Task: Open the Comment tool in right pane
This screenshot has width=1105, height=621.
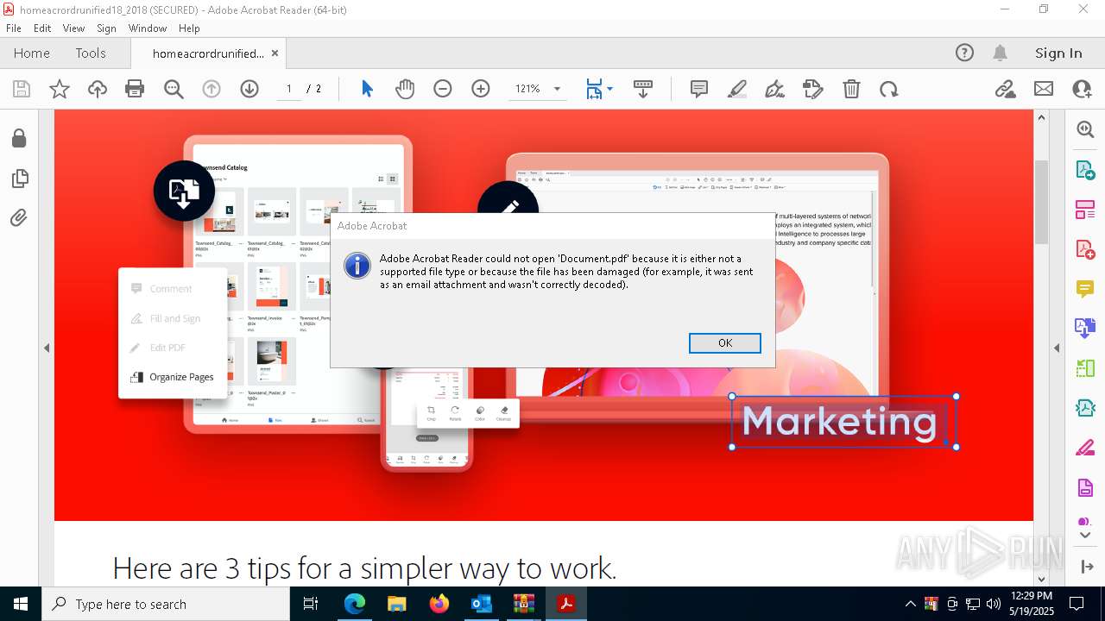Action: (x=1085, y=289)
